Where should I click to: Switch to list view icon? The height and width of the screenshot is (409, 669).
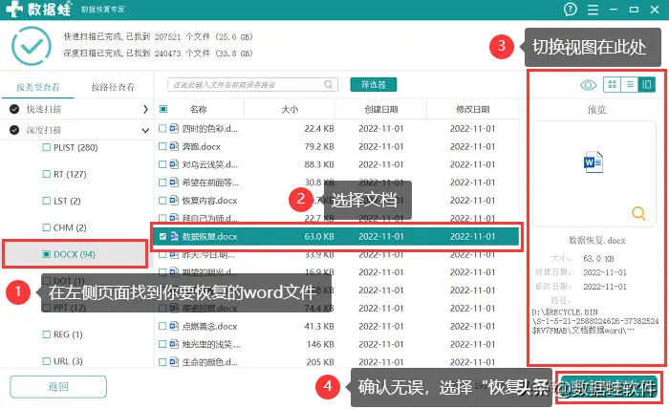tap(629, 84)
